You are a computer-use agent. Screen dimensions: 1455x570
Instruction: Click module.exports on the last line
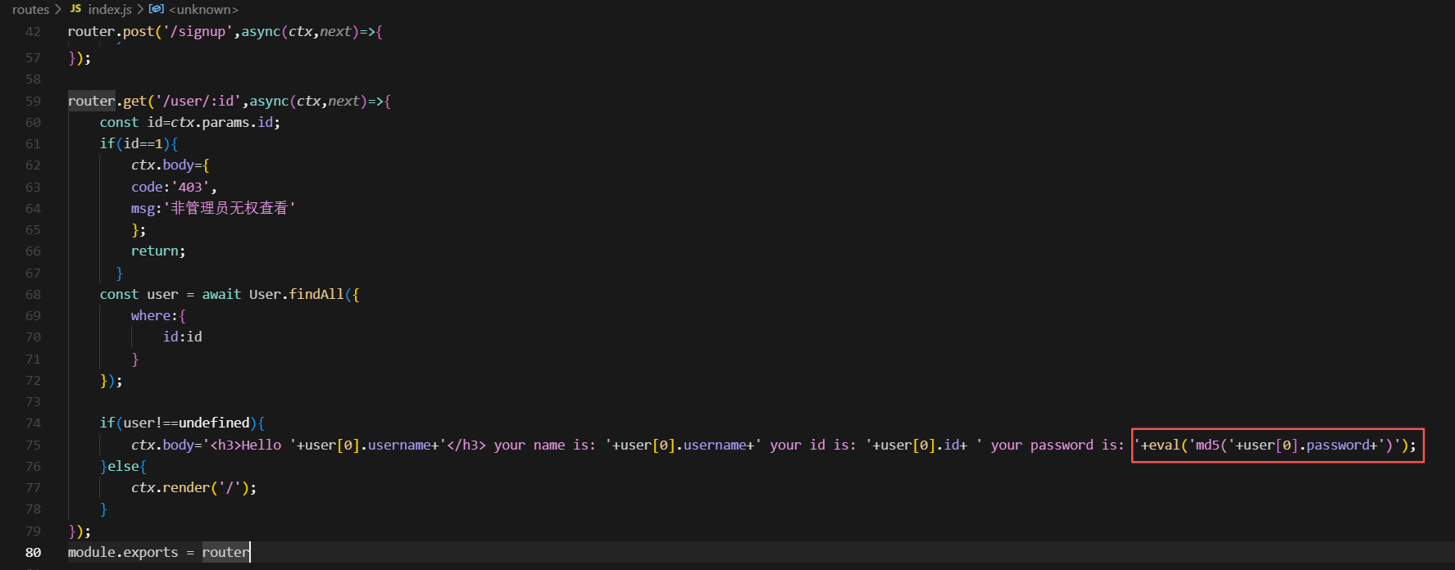point(122,553)
